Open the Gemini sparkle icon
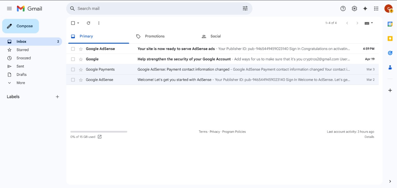This screenshot has width=397, height=188. coord(365,9)
